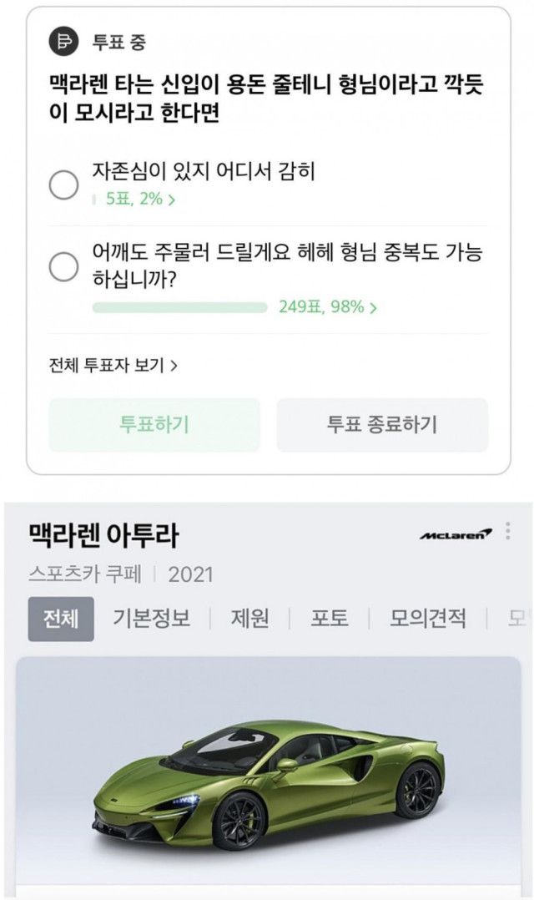Click the poll icon beside 투표 중
The image size is (534, 900).
(63, 41)
